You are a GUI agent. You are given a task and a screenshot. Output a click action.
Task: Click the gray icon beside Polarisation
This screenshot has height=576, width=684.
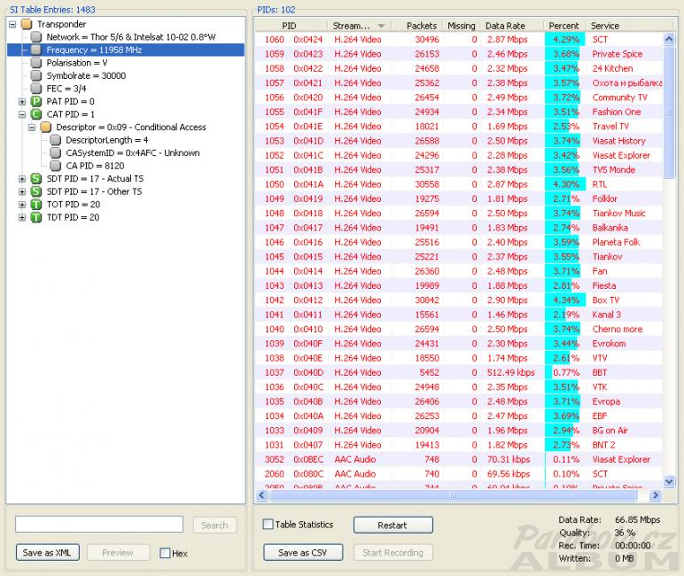[36, 63]
